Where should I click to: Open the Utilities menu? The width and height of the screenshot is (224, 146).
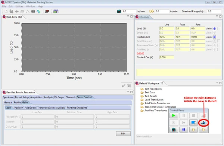click(19, 6)
